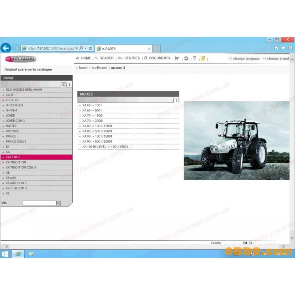The image size is (295, 295).
Task: Open model XA 80 -> 1001/15001
Action: (128, 126)
